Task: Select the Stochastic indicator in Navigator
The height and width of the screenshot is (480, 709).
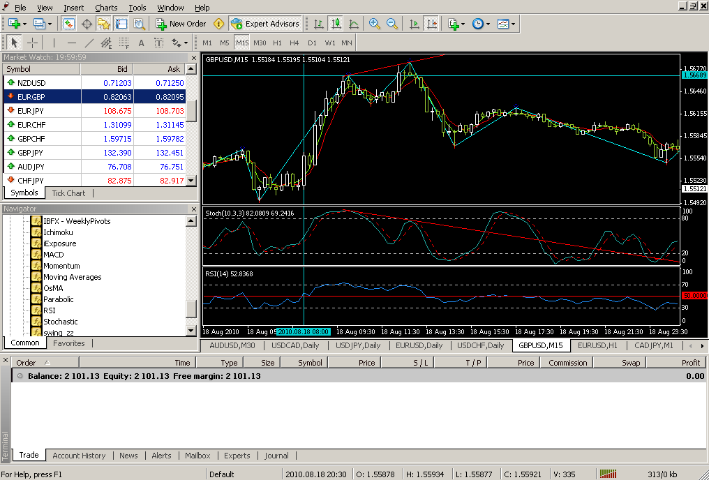Action: point(60,322)
